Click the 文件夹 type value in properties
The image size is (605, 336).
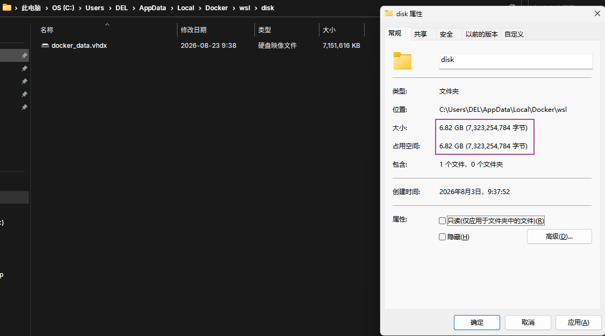[449, 91]
